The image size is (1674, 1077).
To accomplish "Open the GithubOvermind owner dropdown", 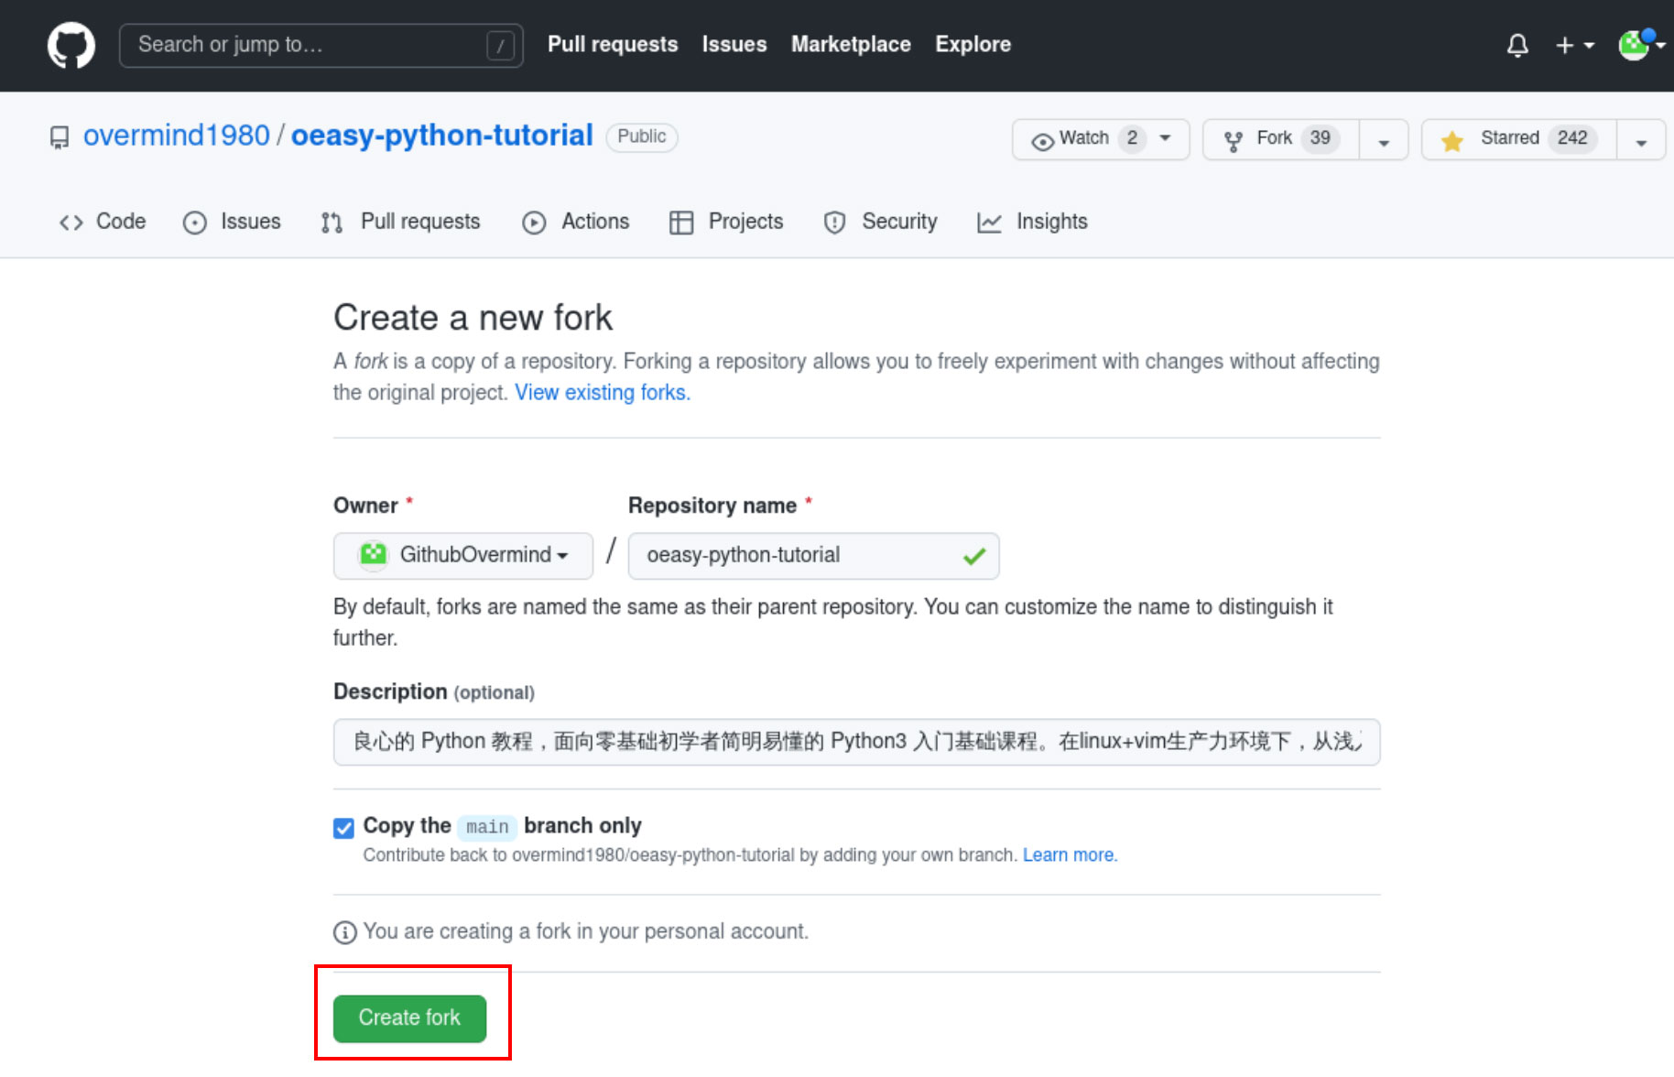I will [463, 555].
